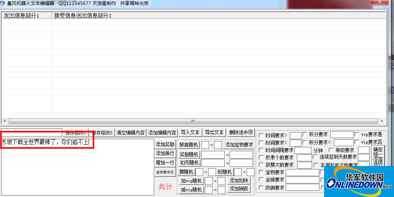Insert a line break with 添加换行
Viewport: 394px width, 197px height.
pos(165,153)
